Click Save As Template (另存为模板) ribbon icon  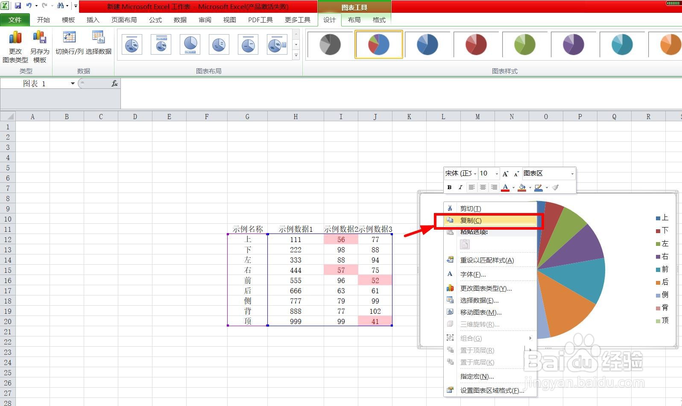40,47
